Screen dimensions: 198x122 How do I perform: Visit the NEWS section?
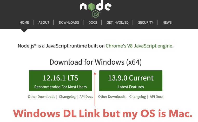tap(167, 23)
